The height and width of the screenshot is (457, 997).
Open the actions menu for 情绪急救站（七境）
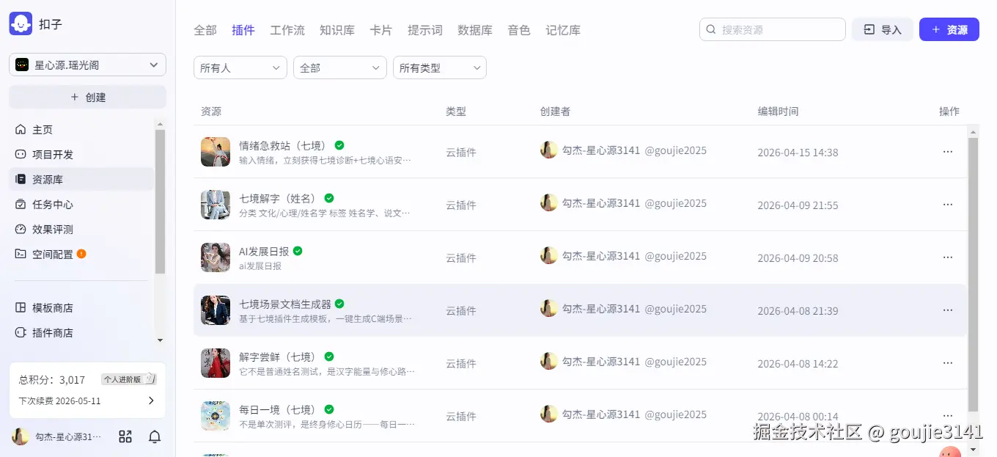(x=947, y=152)
